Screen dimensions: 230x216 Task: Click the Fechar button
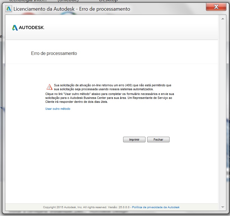[x=158, y=140]
